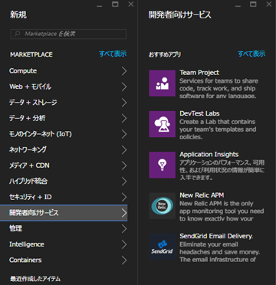
Task: Click the search magnifier icon
Action: point(17,34)
